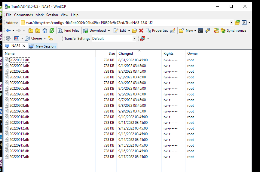Open the Session menu
This screenshot has width=260, height=172.
(52, 15)
